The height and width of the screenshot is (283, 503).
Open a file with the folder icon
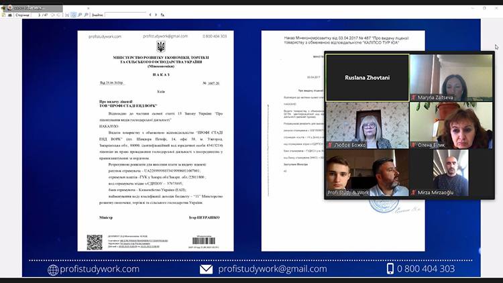(x=3, y=15)
